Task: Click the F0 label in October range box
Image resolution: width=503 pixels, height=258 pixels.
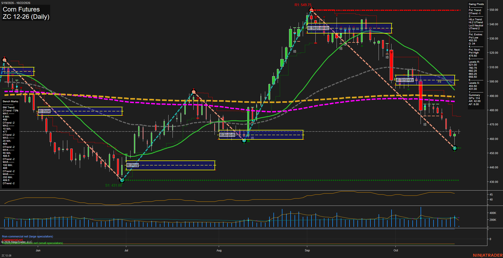Action: pos(439,82)
